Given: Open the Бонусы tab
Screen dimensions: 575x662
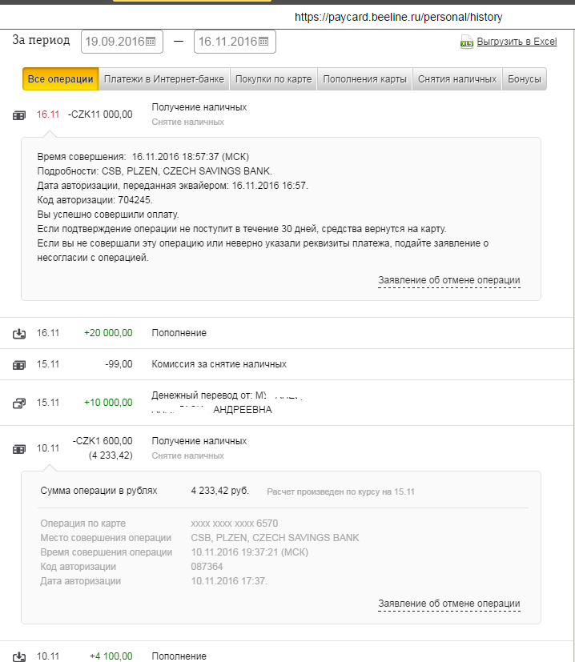Looking at the screenshot, I should pos(525,79).
